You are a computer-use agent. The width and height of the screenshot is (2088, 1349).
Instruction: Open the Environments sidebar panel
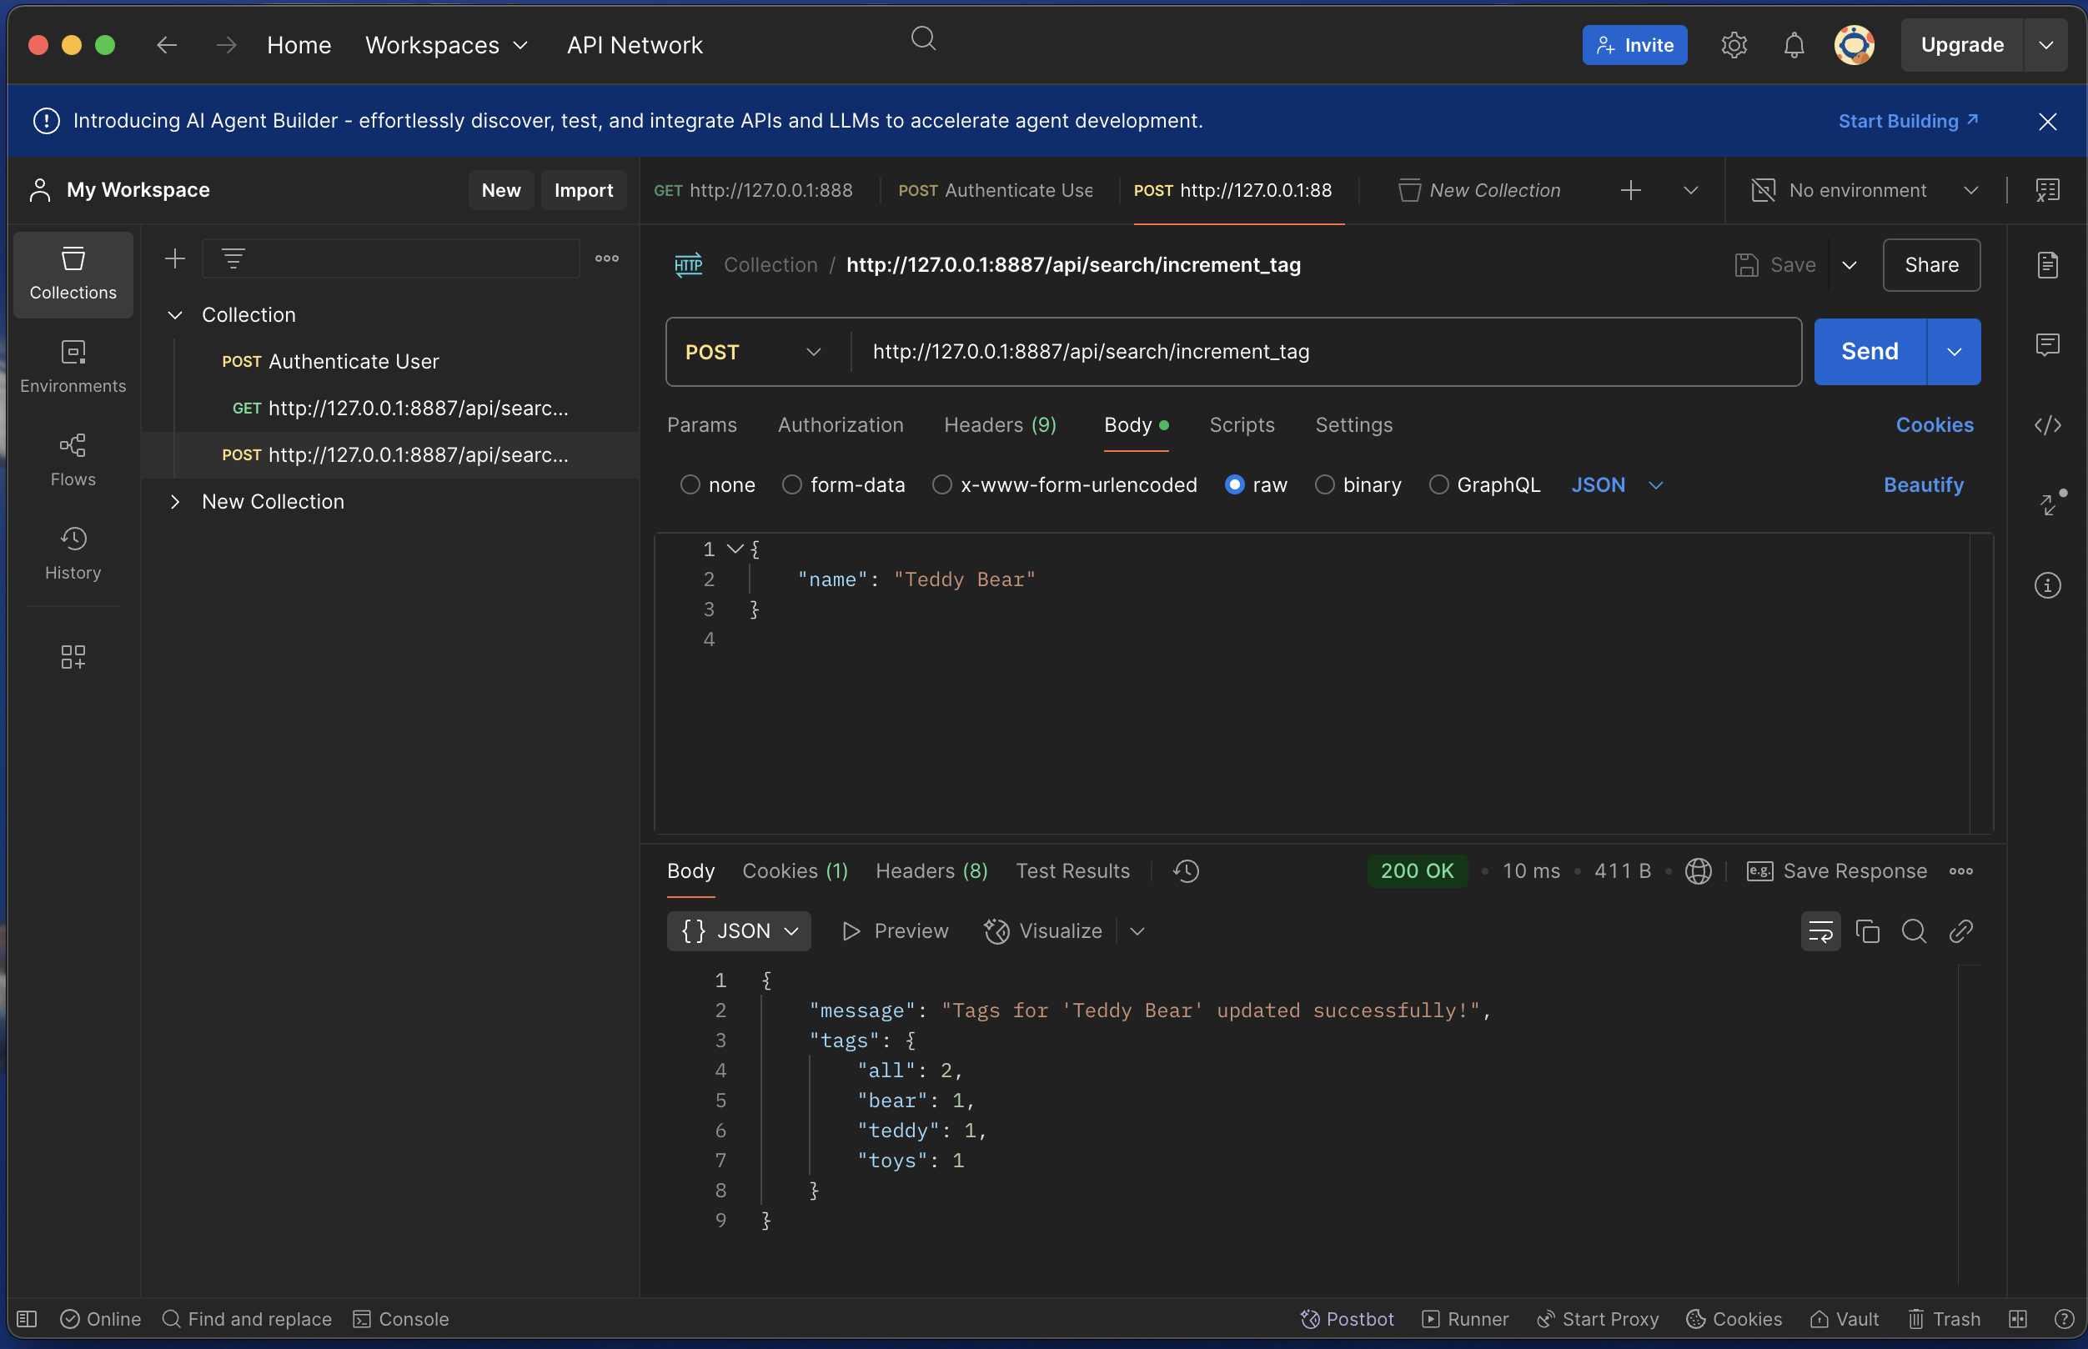[73, 367]
